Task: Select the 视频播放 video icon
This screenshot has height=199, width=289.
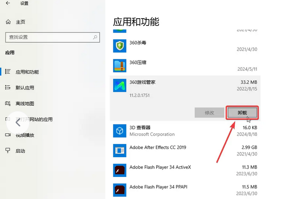Action: 8,135
